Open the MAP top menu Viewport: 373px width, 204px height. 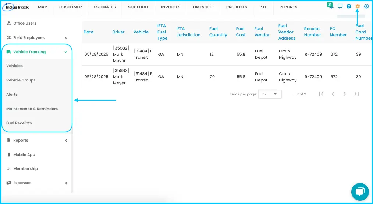click(x=42, y=7)
